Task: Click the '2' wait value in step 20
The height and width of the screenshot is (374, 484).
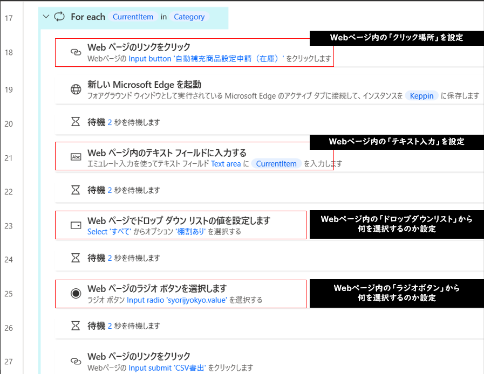Action: [x=110, y=122]
